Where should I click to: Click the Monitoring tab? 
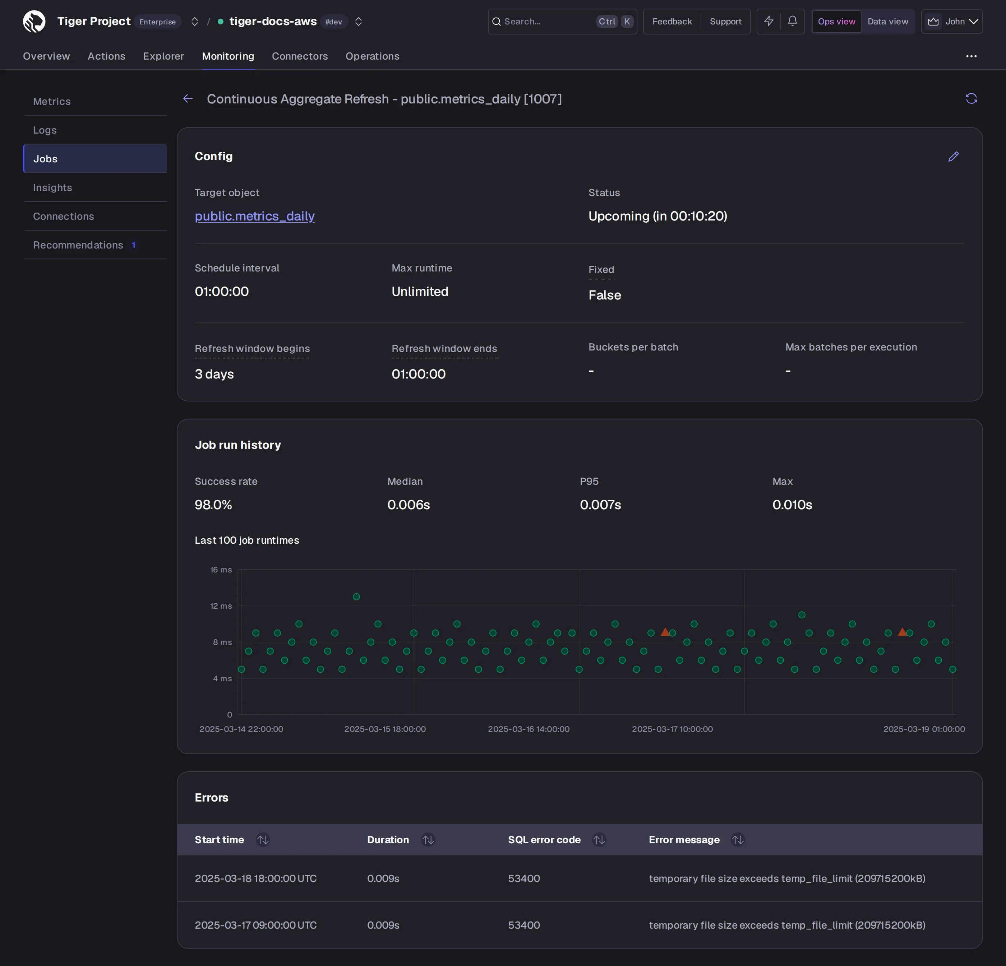(x=228, y=56)
